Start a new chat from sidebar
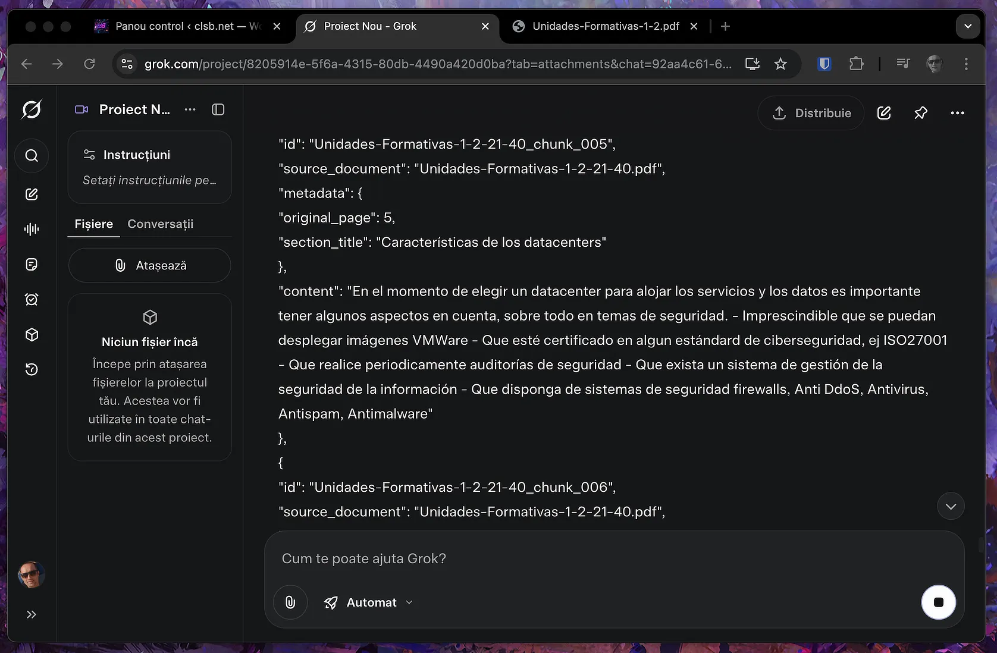Viewport: 997px width, 653px height. click(32, 194)
